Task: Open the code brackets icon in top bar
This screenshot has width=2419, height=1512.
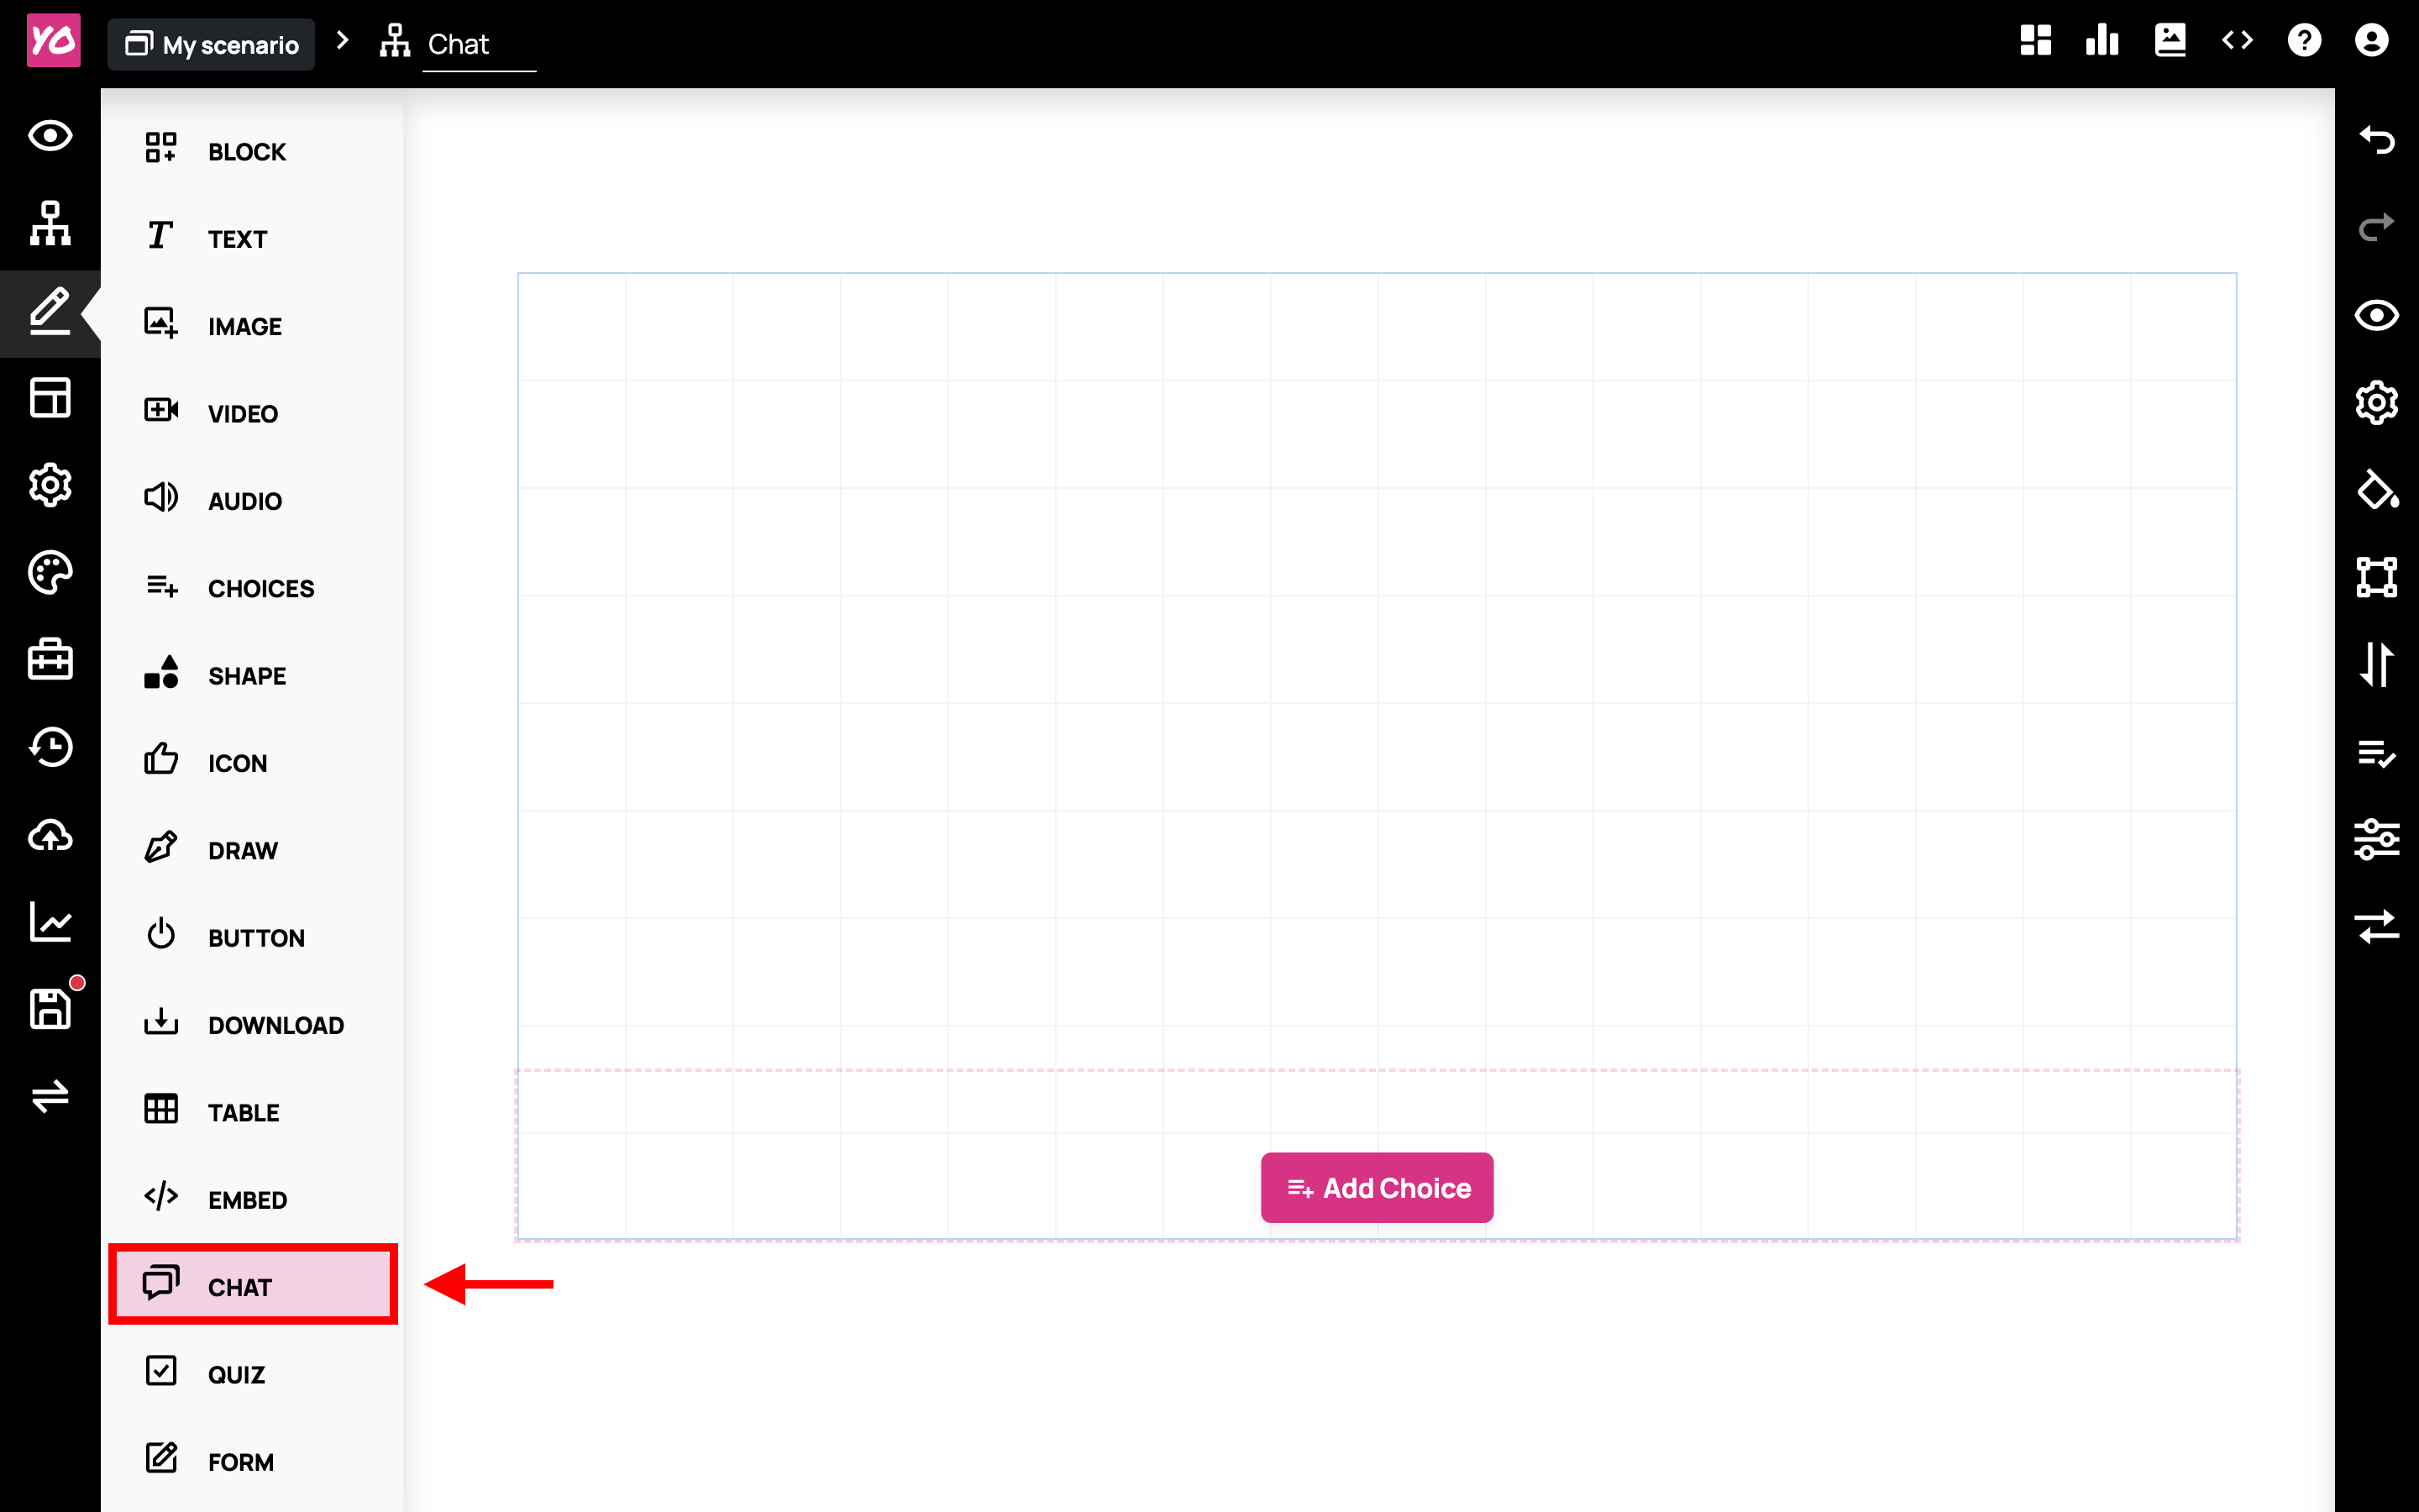Action: (2237, 41)
